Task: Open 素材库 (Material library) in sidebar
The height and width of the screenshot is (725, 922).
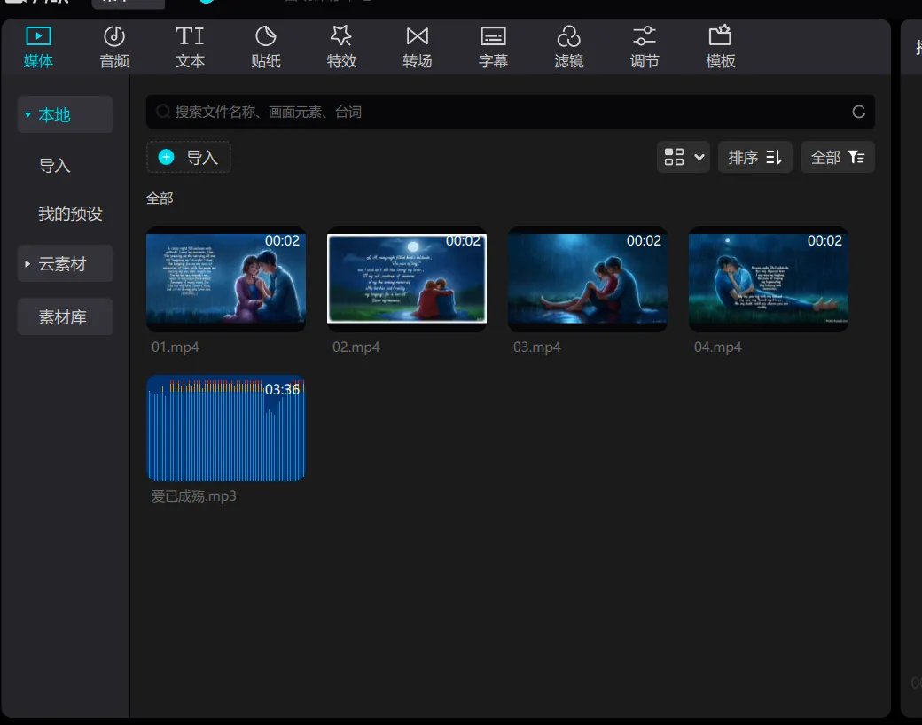Action: click(x=65, y=317)
